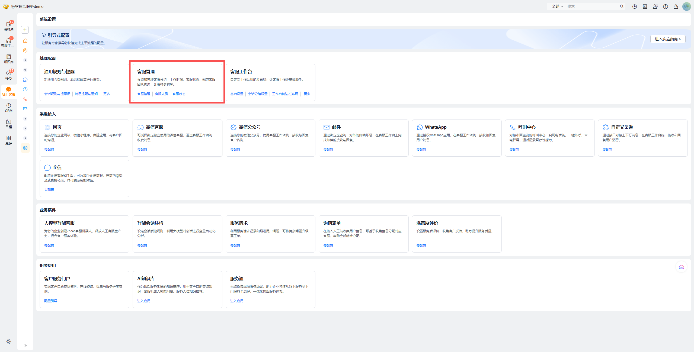Click the mail envelope icon in secondary sidebar
Viewport: 694px width, 352px height.
click(25, 109)
